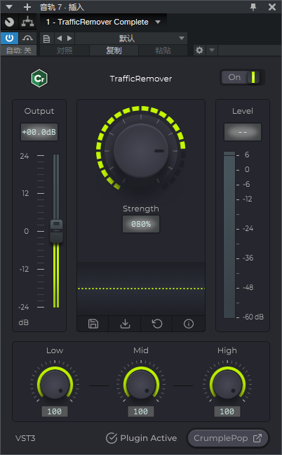The height and width of the screenshot is (455, 282).
Task: Click the TrafficRemover title text
Action: click(141, 79)
